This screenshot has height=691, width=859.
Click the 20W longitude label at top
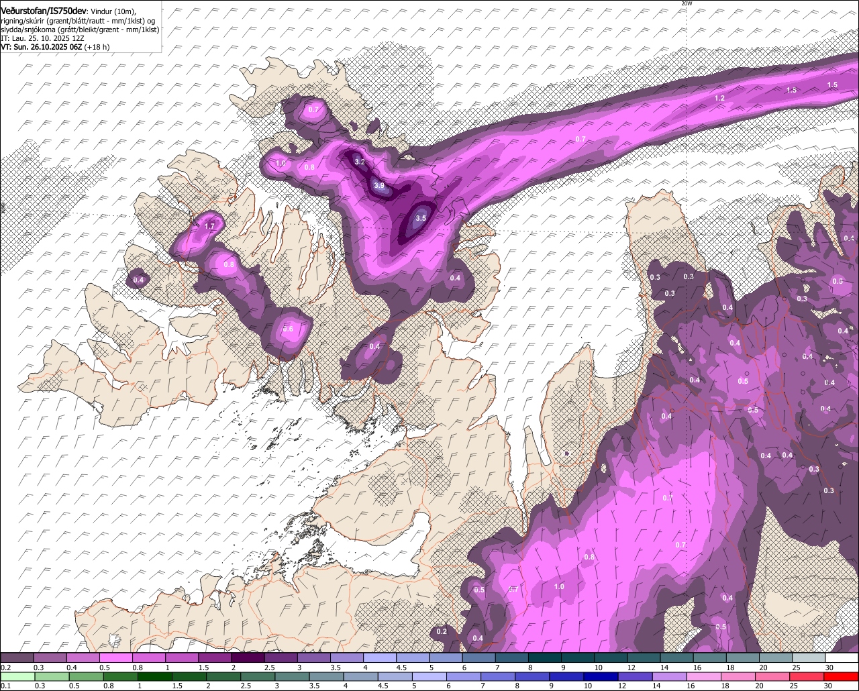686,3
